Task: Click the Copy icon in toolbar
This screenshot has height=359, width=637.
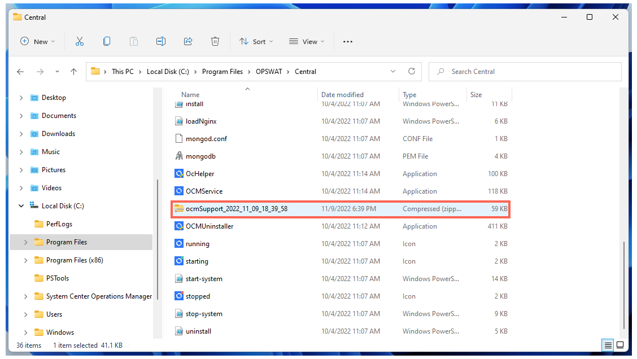Action: click(106, 41)
